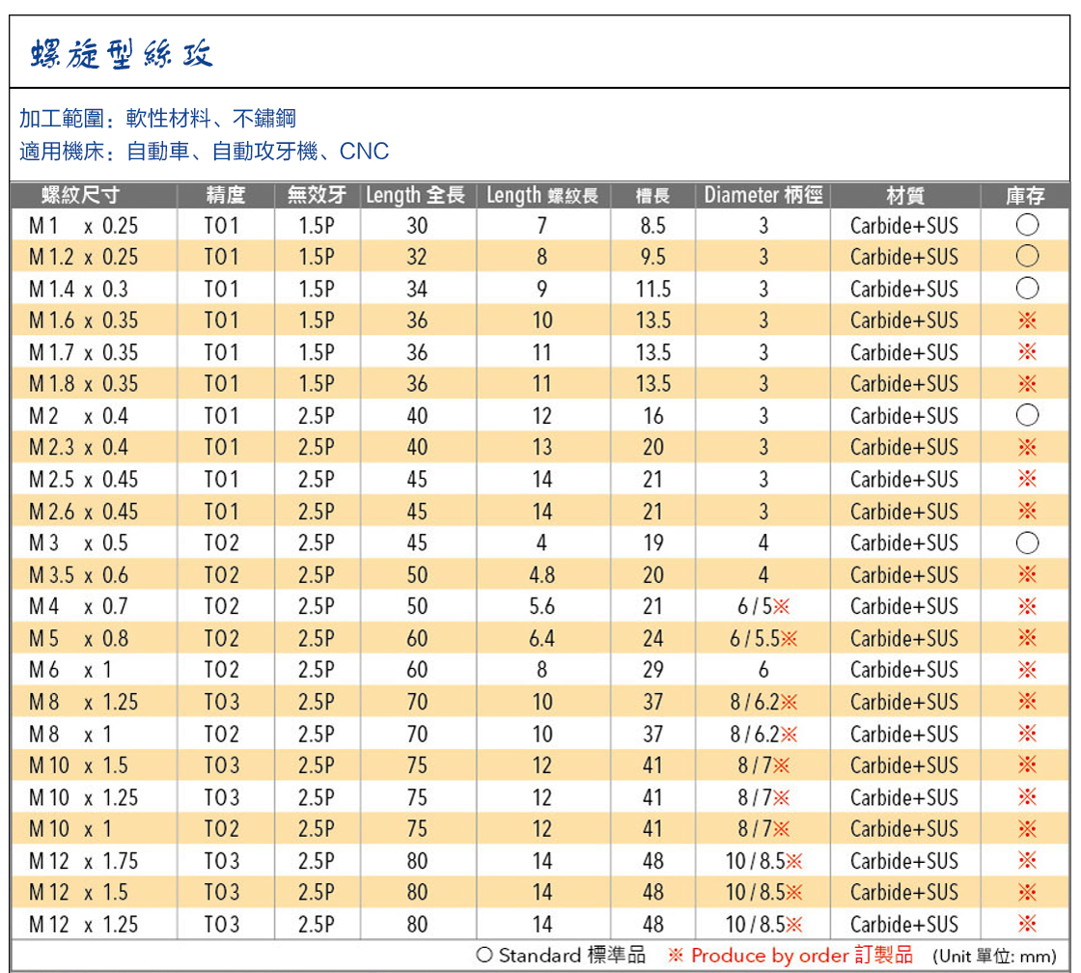Viewport: 1081px width, 973px height.
Task: Click the '螺旋型絲攻' title text
Action: click(122, 54)
